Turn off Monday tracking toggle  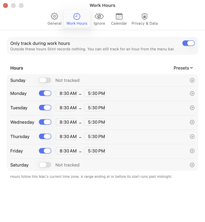click(45, 93)
